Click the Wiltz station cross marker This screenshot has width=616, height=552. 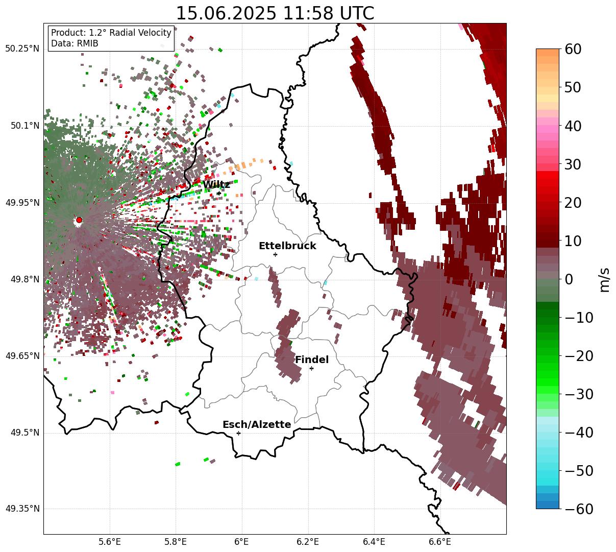click(219, 193)
